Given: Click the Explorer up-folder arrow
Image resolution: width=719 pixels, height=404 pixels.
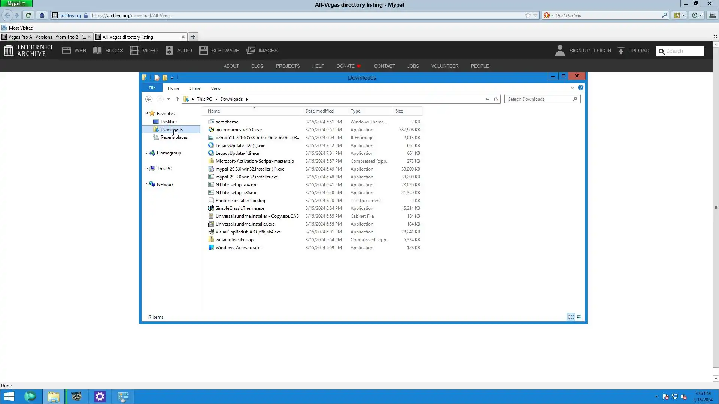Looking at the screenshot, I should (177, 99).
